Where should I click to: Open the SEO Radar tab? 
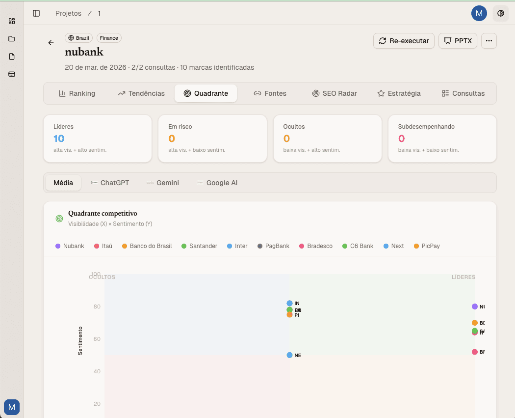coord(335,93)
